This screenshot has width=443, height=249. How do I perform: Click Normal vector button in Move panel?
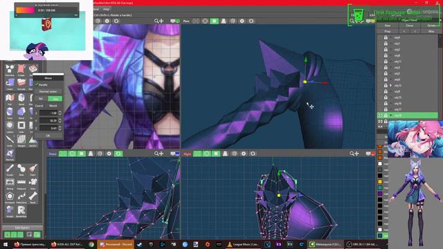click(x=48, y=91)
